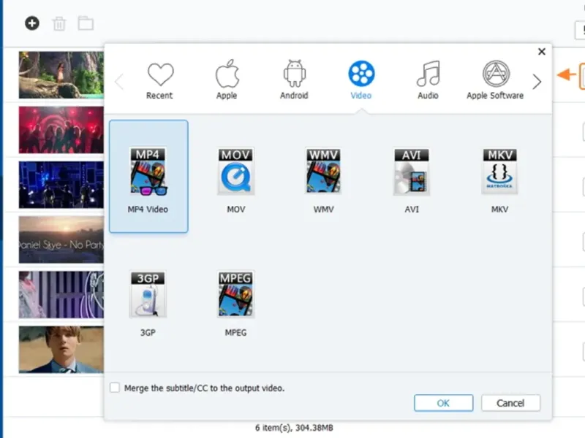The image size is (585, 438).
Task: Switch to the Audio category
Action: 428,80
